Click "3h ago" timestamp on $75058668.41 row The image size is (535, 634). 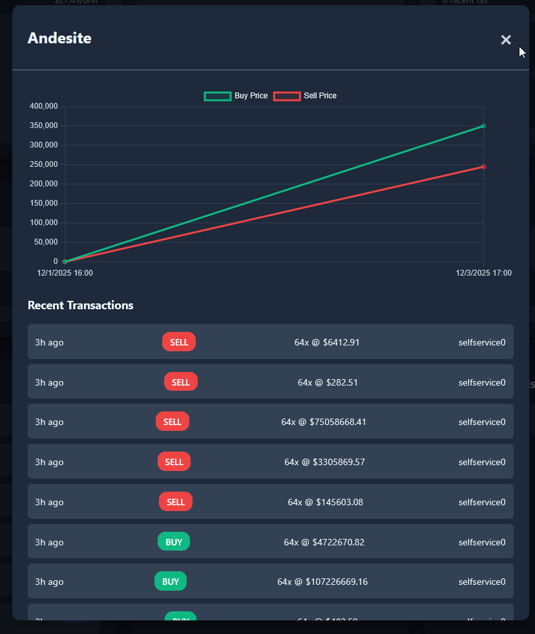click(x=49, y=422)
